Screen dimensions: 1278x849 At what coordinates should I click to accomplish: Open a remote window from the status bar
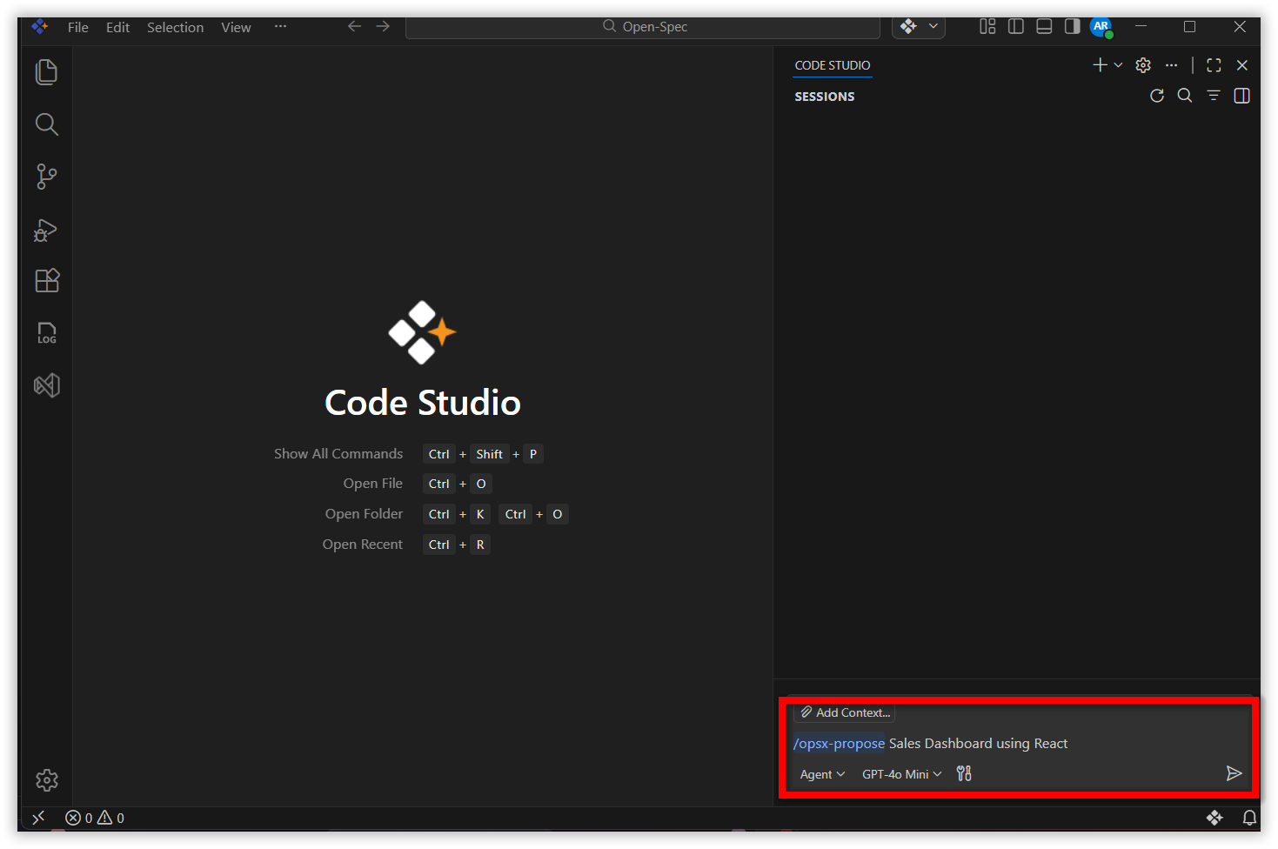tap(38, 818)
